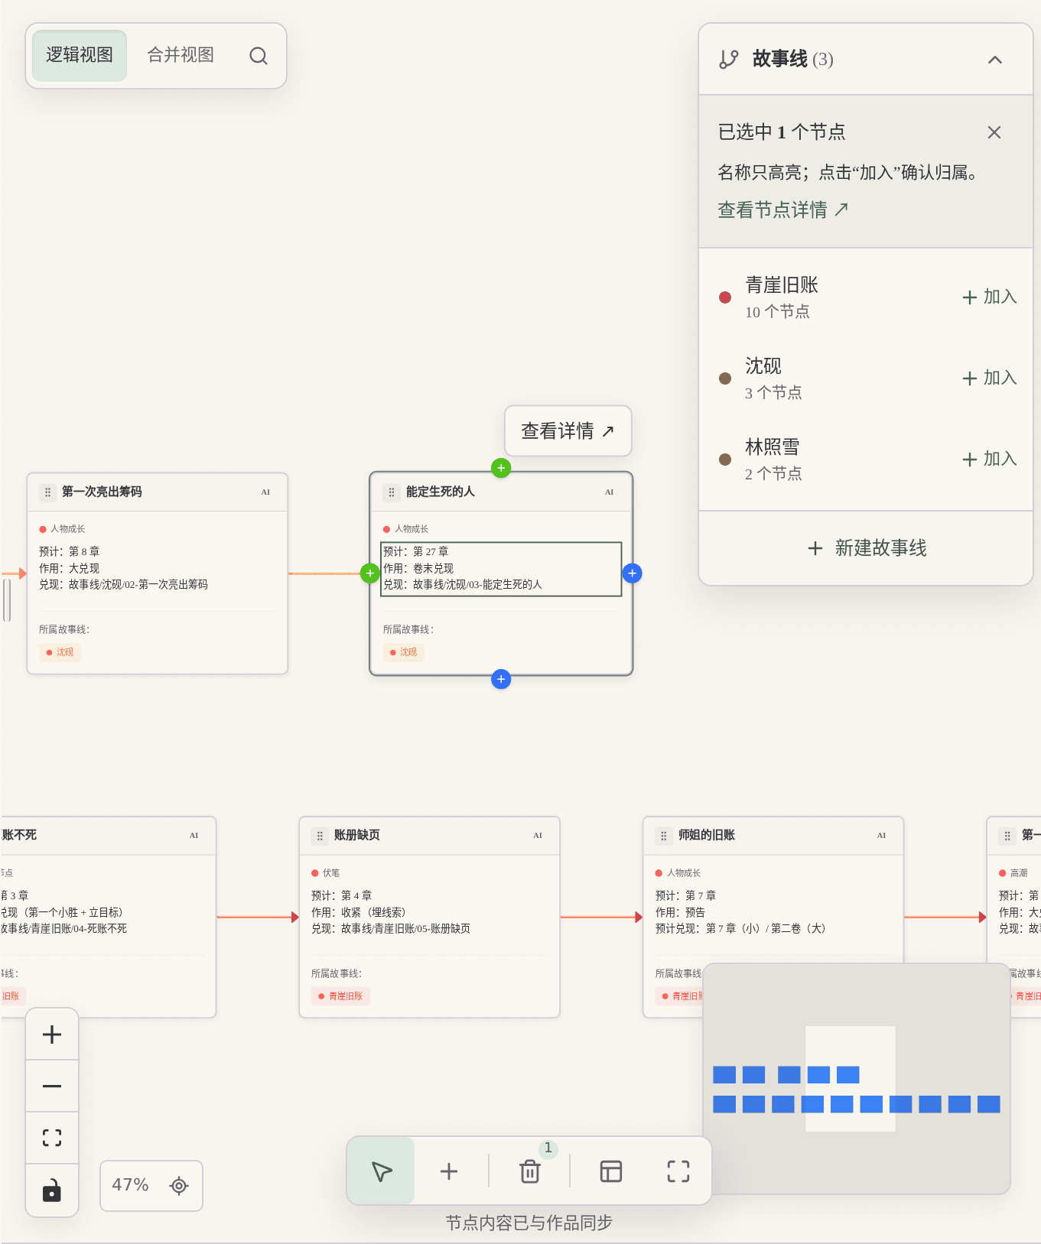Grab drag handle of 能定生死的人 node
Image resolution: width=1041 pixels, height=1244 pixels.
[x=392, y=492]
